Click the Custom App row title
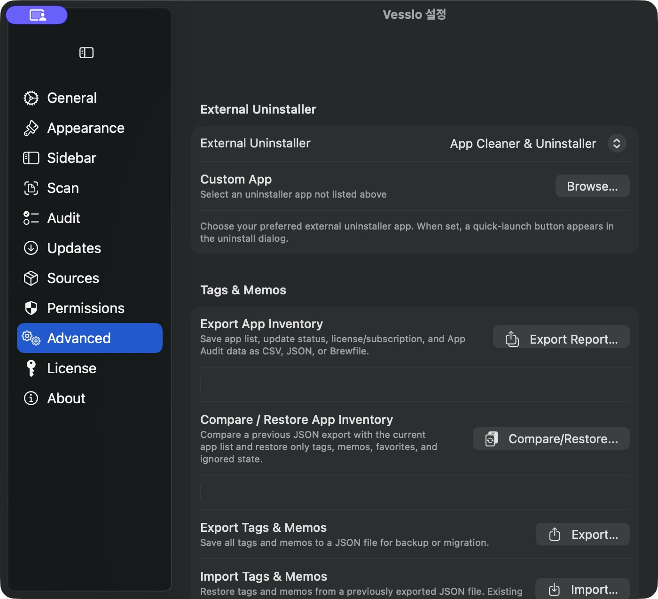The height and width of the screenshot is (599, 658). pos(236,179)
